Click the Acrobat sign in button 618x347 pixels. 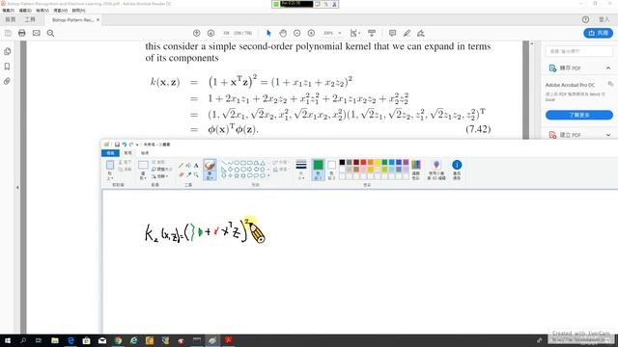click(604, 19)
